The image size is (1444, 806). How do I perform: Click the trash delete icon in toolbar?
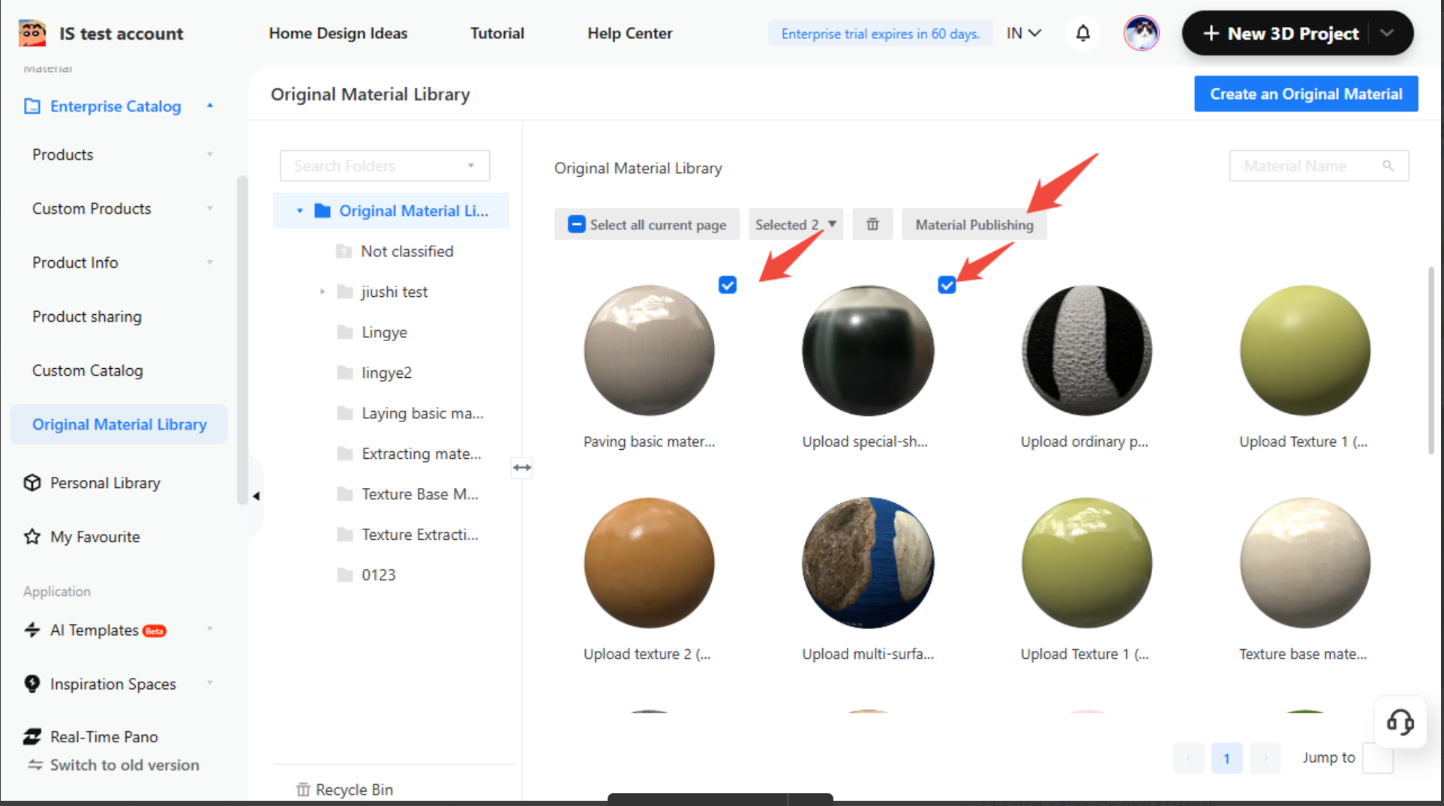(x=872, y=224)
